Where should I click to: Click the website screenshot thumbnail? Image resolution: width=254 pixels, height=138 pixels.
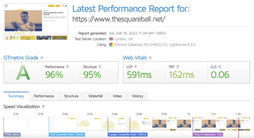click(x=36, y=22)
